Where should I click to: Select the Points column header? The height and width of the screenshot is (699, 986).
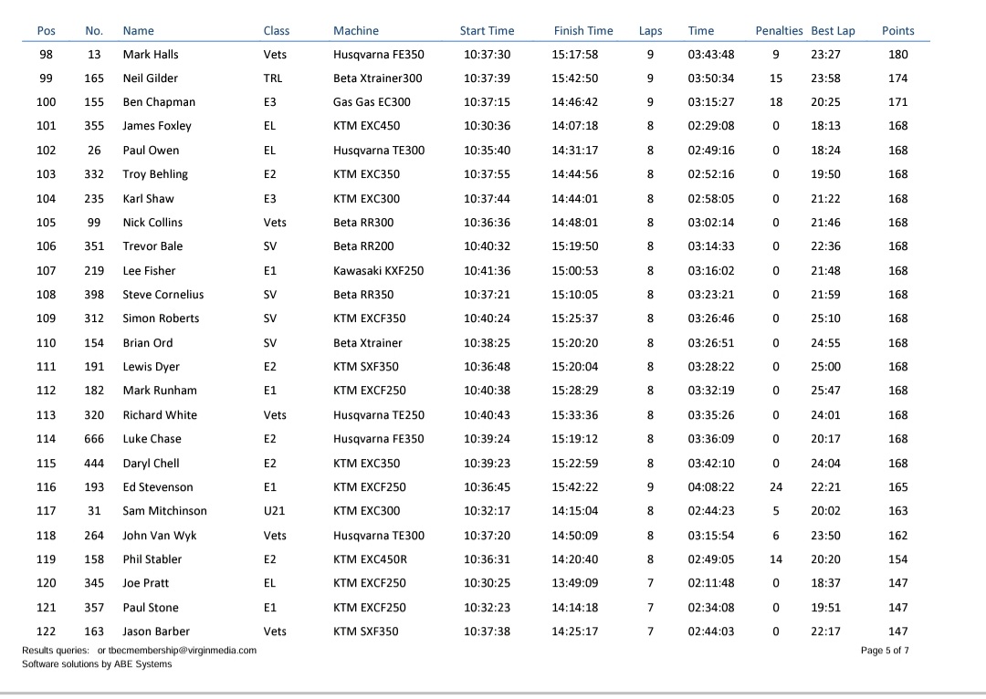click(897, 31)
